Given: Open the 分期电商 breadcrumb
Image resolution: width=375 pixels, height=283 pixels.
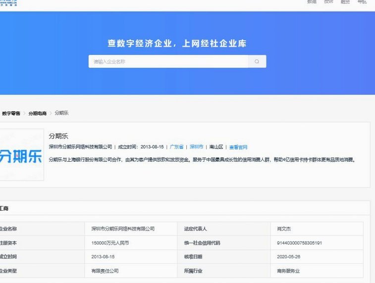Looking at the screenshot, I should point(38,113).
